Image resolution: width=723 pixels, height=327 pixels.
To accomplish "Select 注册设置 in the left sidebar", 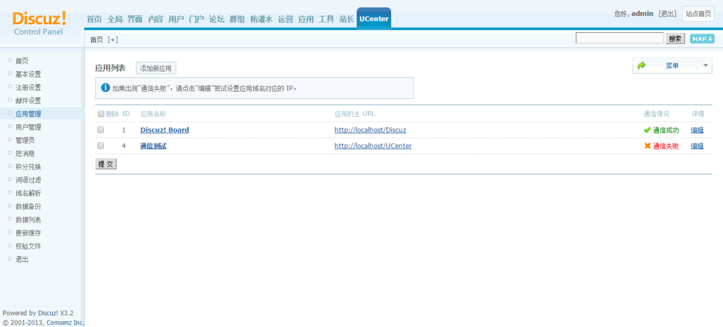I will click(x=28, y=88).
